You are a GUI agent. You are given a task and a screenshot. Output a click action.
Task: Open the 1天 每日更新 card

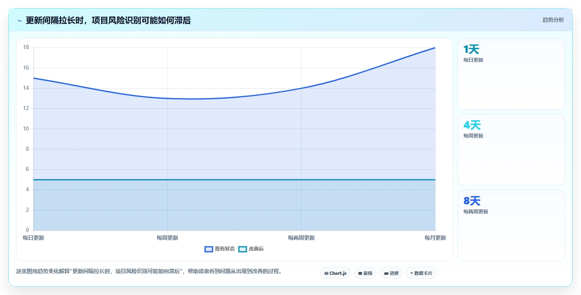[x=511, y=74]
